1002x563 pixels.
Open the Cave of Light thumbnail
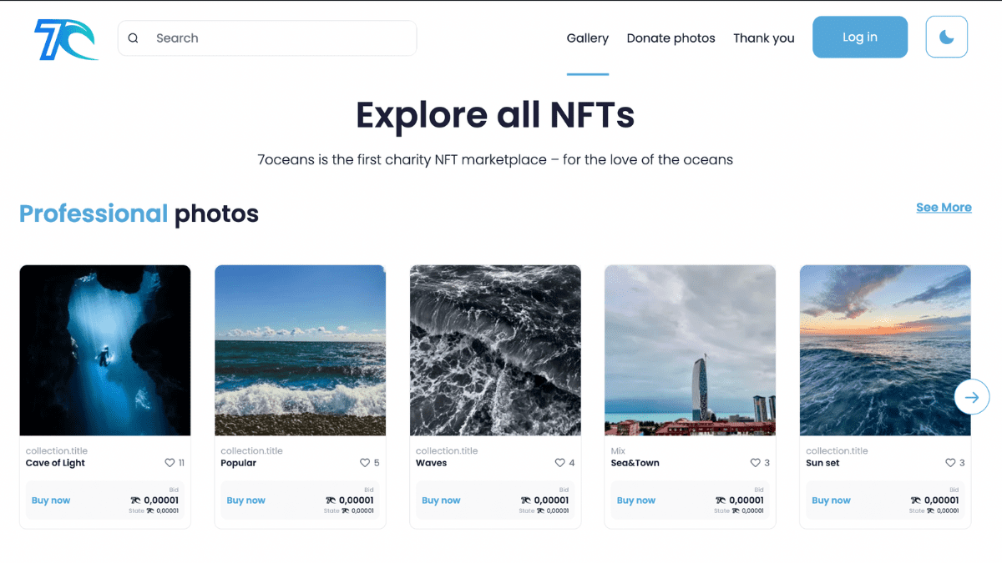tap(105, 350)
